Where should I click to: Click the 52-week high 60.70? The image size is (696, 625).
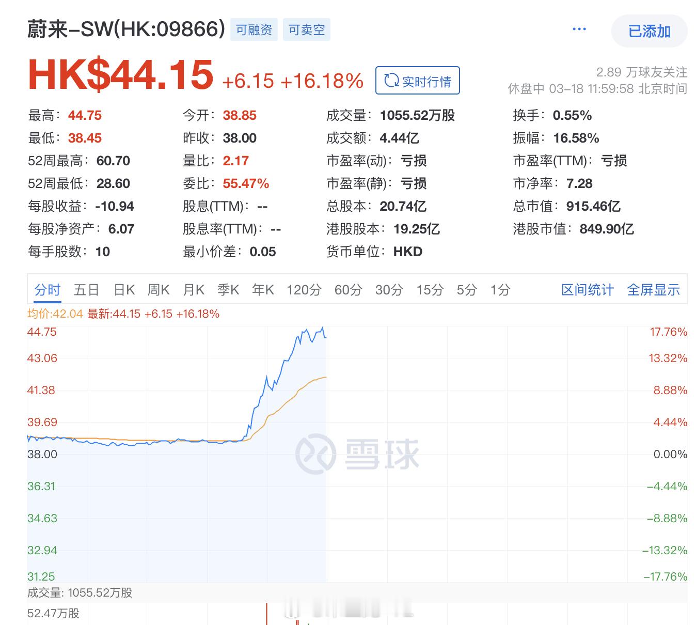click(x=113, y=161)
